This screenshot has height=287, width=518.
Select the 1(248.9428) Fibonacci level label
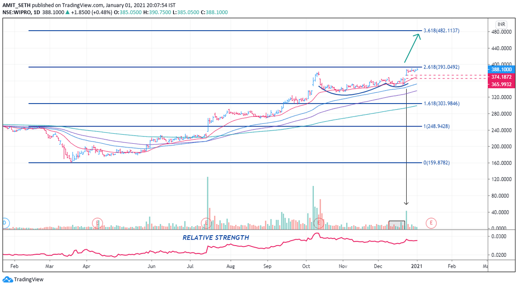pyautogui.click(x=437, y=126)
